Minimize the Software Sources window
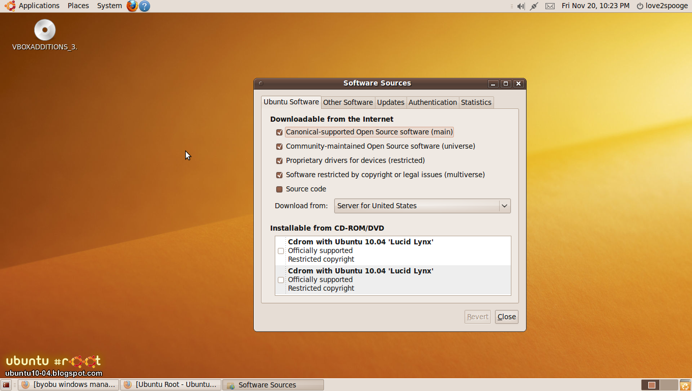Viewport: 692px width, 391px height. pyautogui.click(x=493, y=83)
